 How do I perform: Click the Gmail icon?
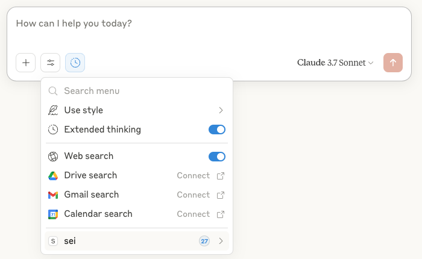point(53,195)
